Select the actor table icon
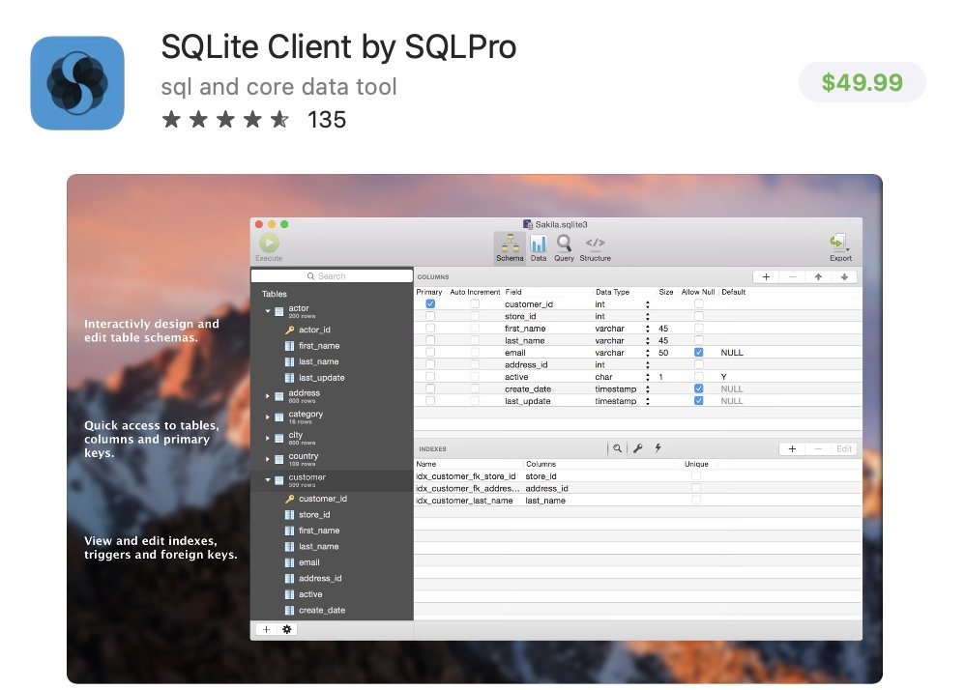Screen dimensions: 965x690 tap(278, 311)
